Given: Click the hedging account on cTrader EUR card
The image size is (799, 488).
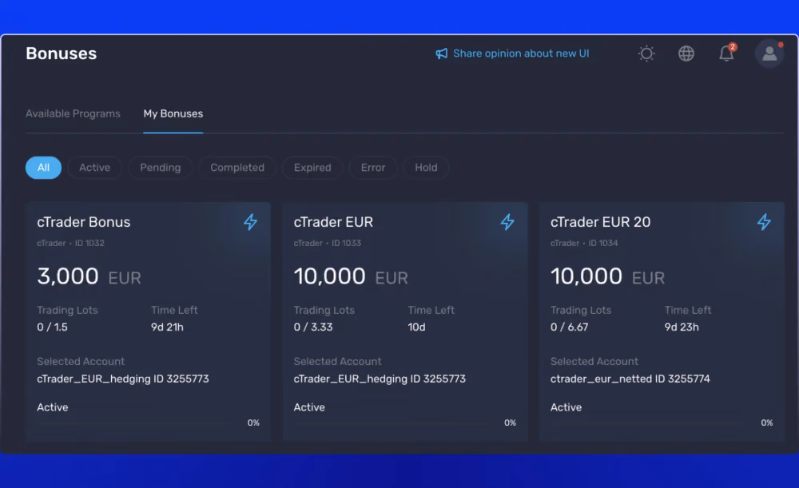Looking at the screenshot, I should (380, 379).
